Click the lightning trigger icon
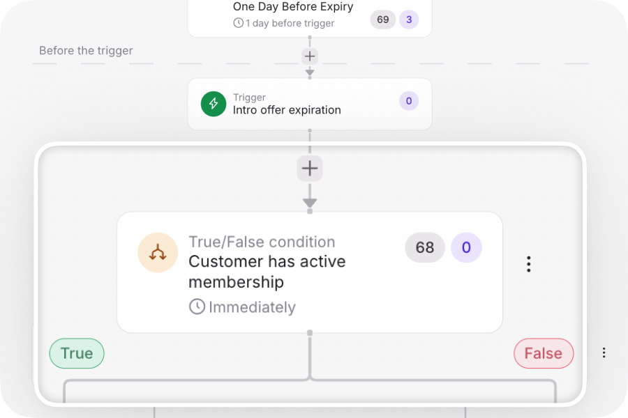This screenshot has width=628, height=418. [214, 104]
